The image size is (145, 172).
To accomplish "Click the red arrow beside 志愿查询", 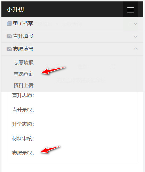I will (x=53, y=70).
